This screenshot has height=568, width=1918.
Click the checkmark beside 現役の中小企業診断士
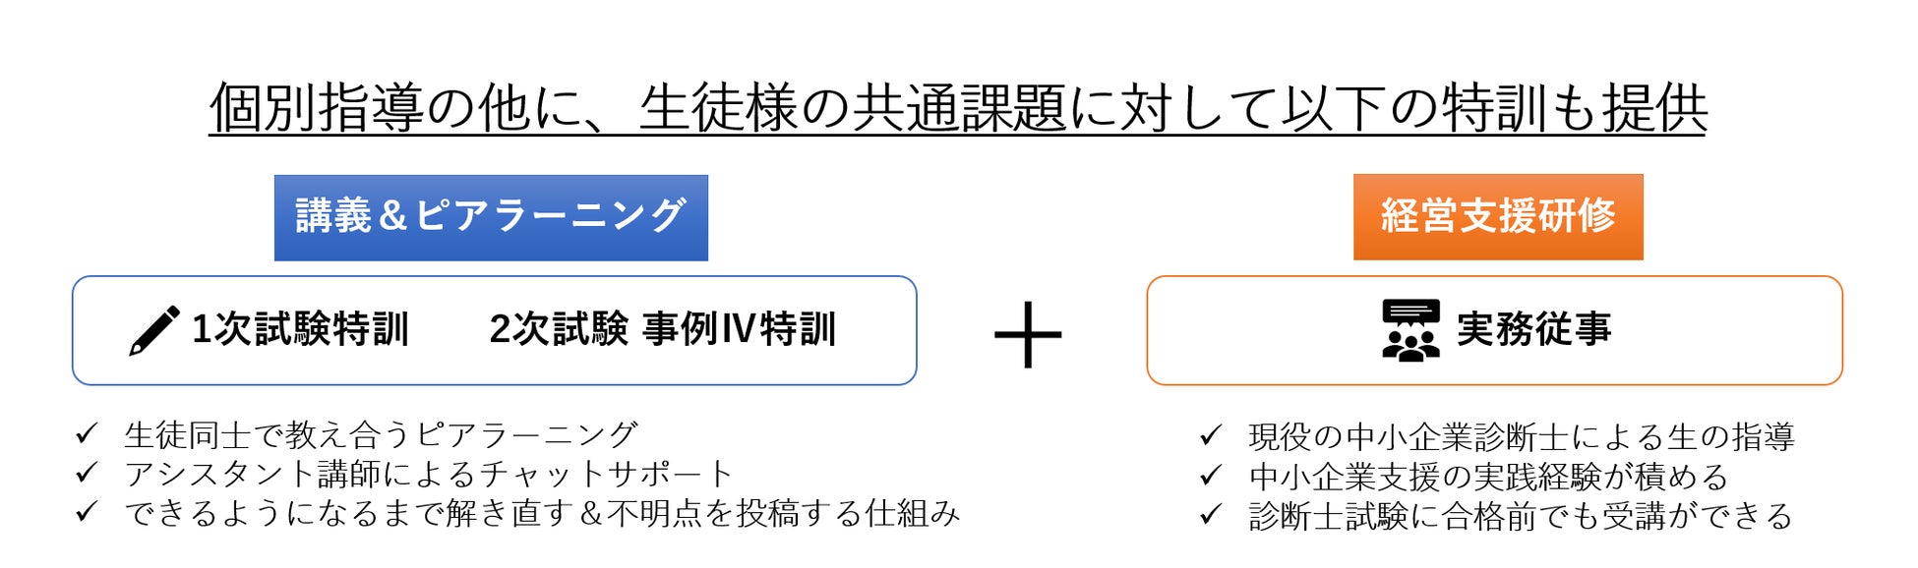point(1211,435)
